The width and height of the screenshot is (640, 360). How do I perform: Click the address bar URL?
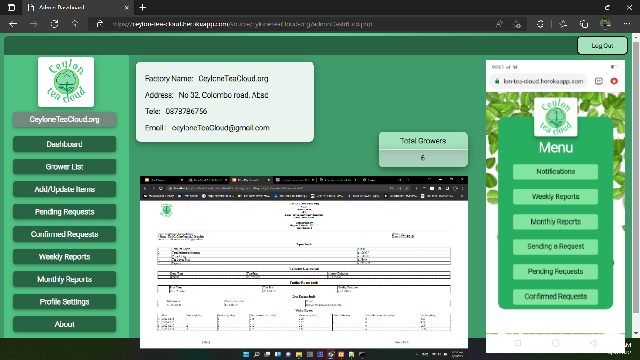(241, 24)
